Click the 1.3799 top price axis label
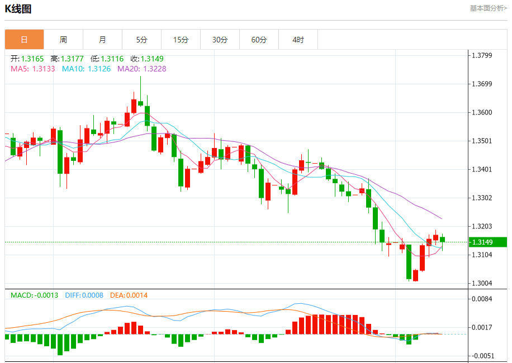This screenshot has width=512, height=363. 481,55
